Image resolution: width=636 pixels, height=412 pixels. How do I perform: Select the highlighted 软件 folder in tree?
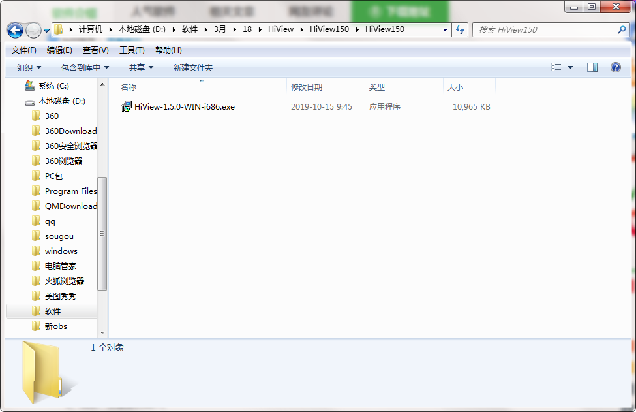[x=52, y=311]
